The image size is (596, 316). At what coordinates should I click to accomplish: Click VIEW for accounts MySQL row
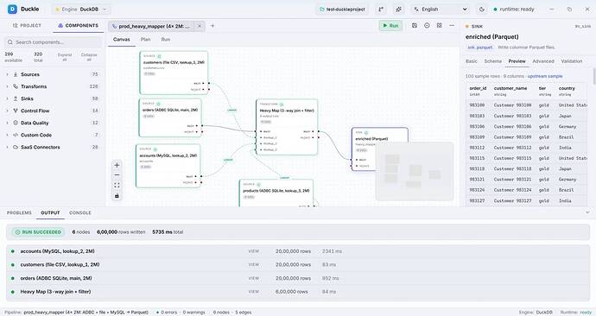(x=254, y=251)
